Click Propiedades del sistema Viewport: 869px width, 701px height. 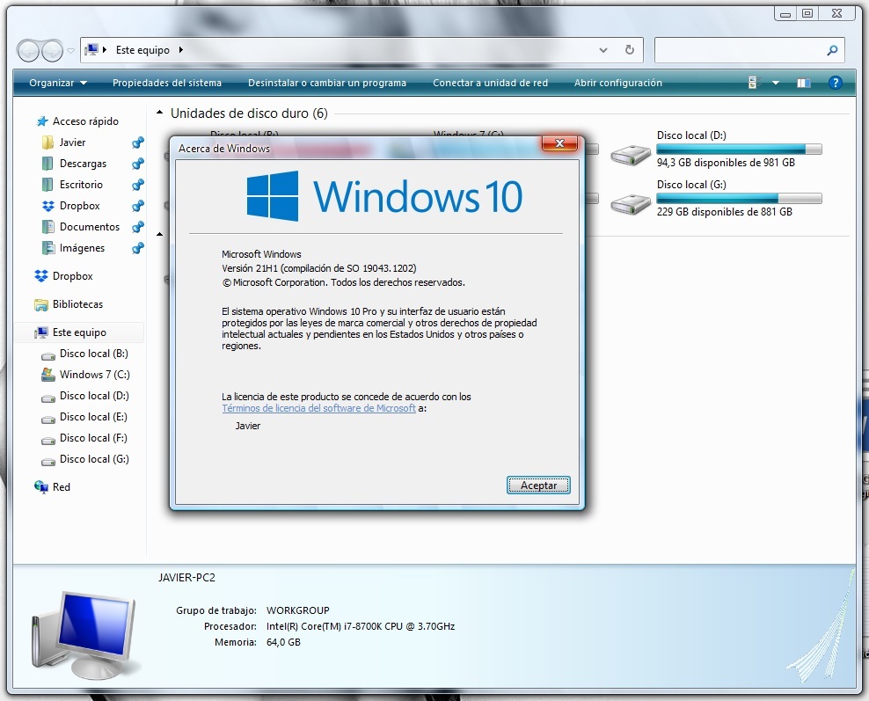167,83
